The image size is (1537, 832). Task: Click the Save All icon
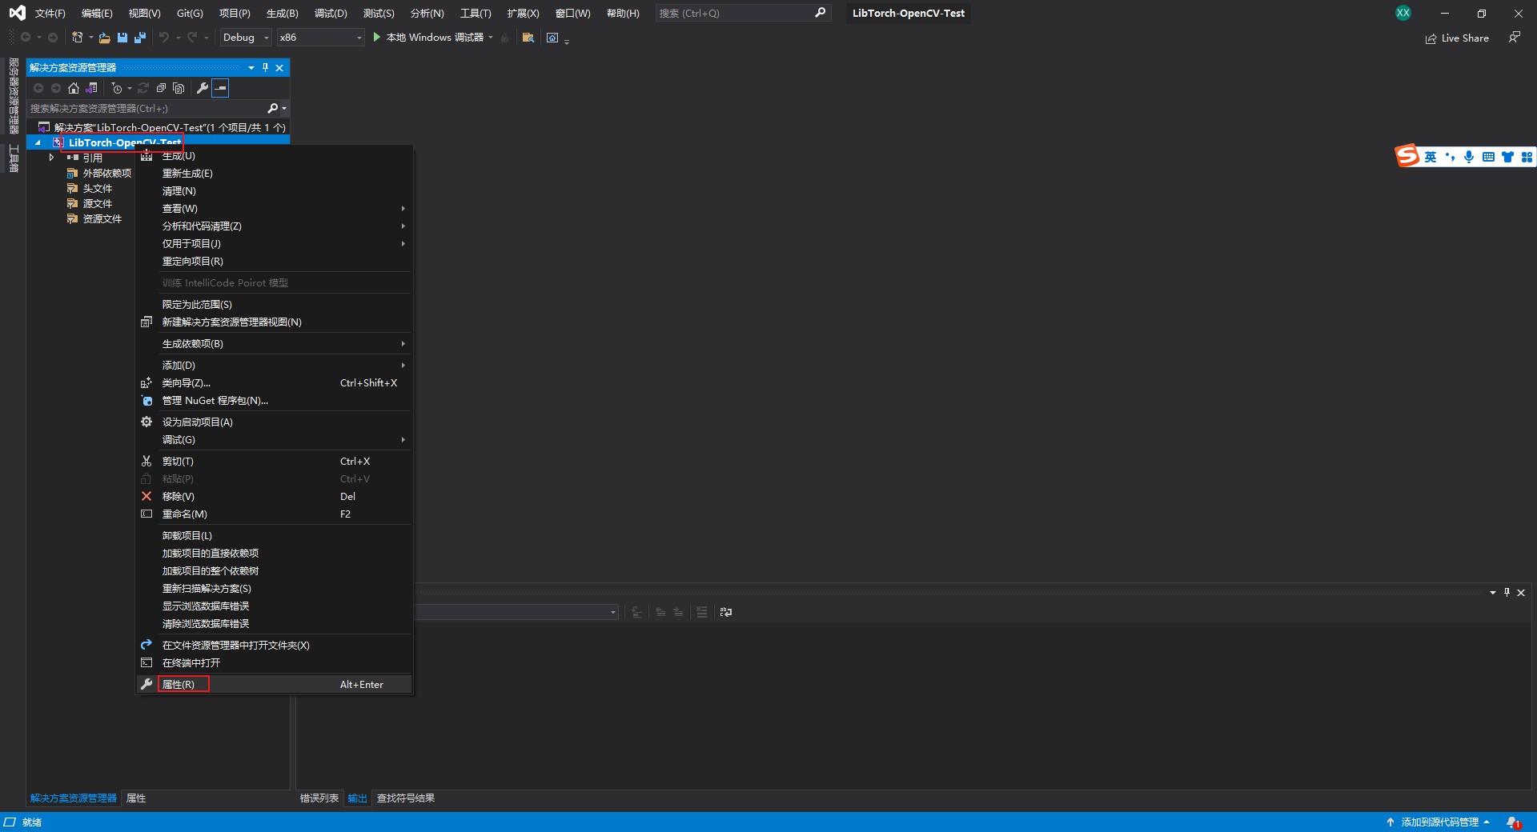(140, 38)
